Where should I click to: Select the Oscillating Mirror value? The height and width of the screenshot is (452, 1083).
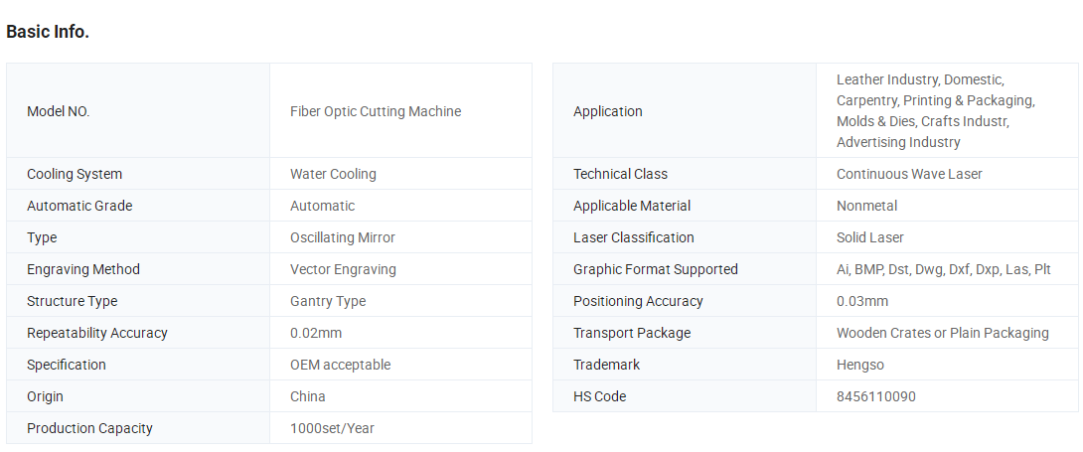point(343,237)
